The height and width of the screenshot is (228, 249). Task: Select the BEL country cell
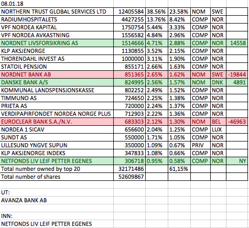pyautogui.click(x=218, y=122)
